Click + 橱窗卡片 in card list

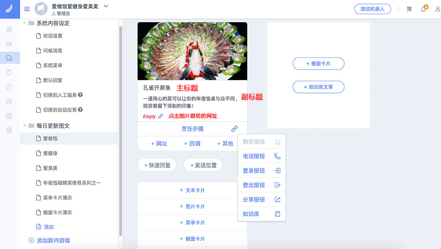coord(192,239)
